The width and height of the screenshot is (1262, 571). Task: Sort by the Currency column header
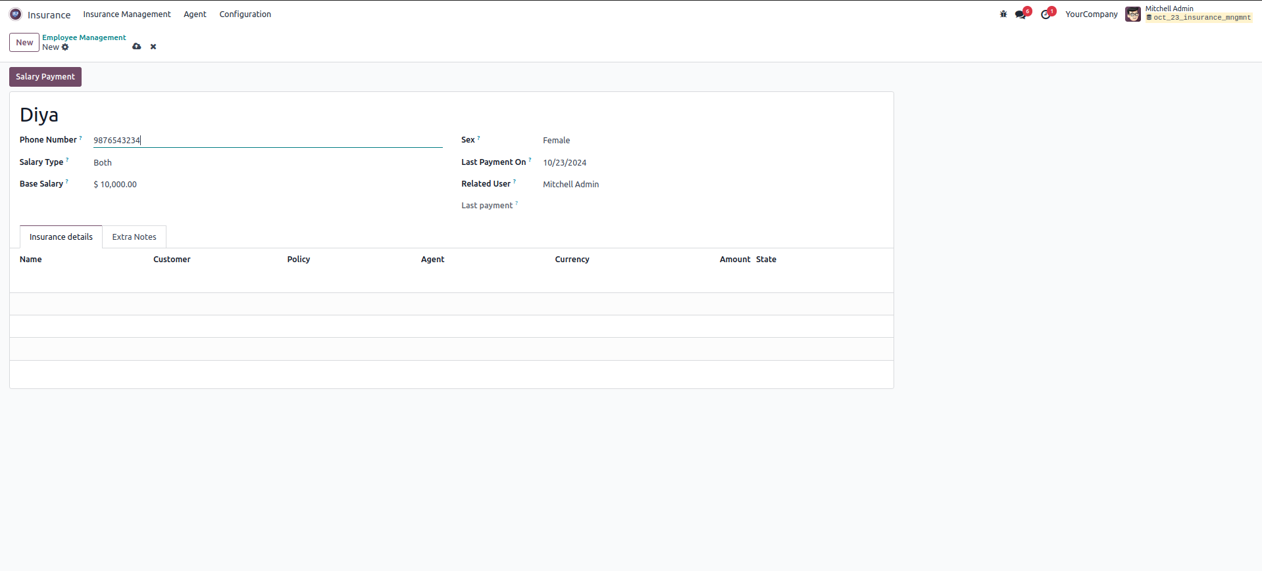[572, 260]
